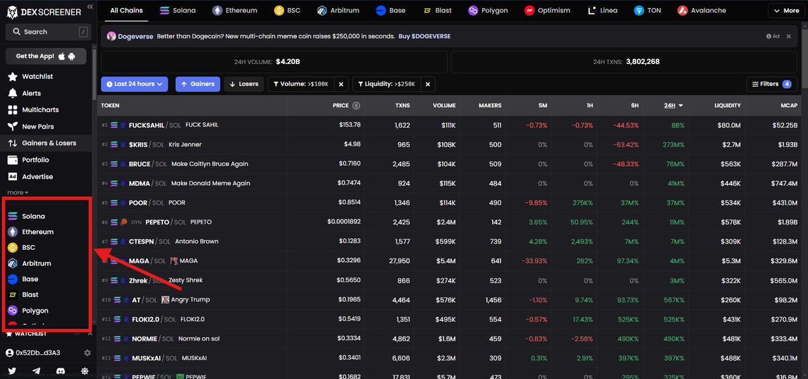Open Filters panel button

pyautogui.click(x=772, y=84)
